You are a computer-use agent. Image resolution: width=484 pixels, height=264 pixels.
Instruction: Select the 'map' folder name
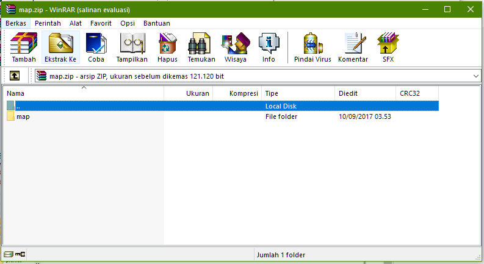pyautogui.click(x=23, y=116)
